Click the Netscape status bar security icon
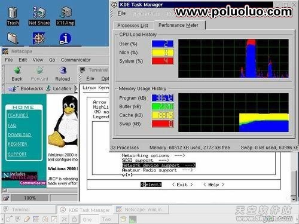 (x=6, y=198)
